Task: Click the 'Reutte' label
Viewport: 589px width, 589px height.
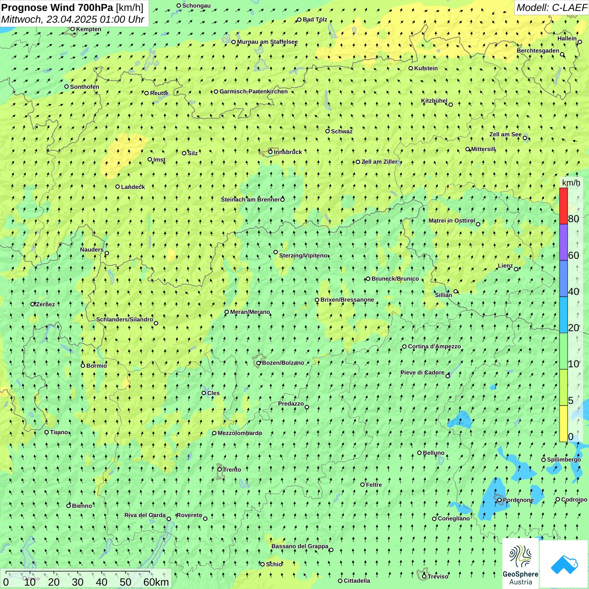Action: click(159, 93)
